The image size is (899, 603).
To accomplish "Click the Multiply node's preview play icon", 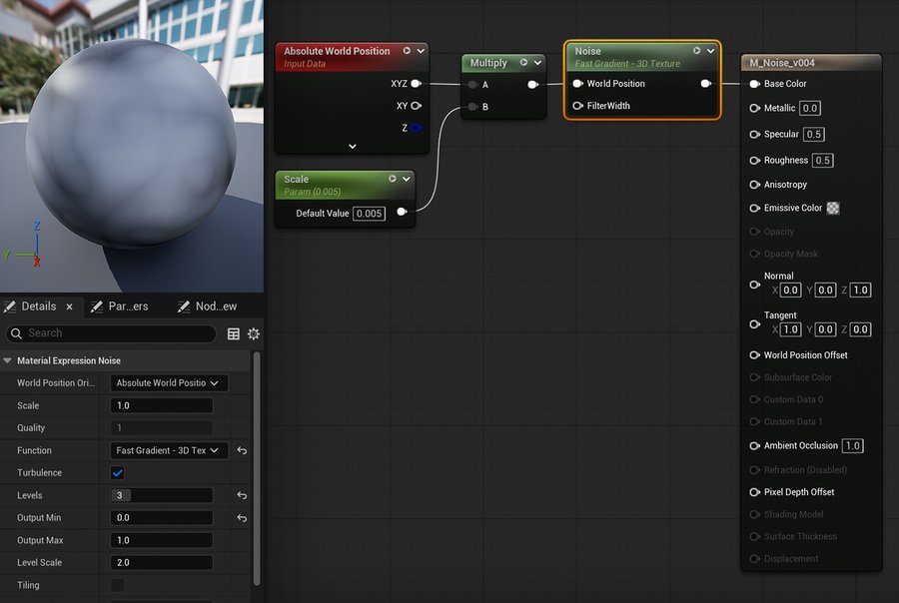I will pos(522,63).
